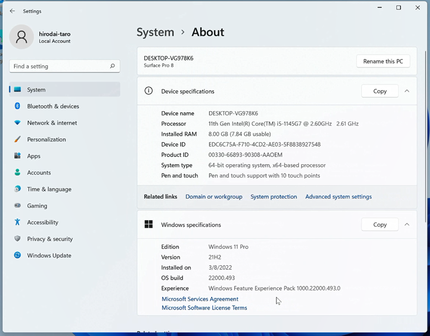The image size is (430, 336).
Task: Maximize the Settings window
Action: [x=398, y=8]
